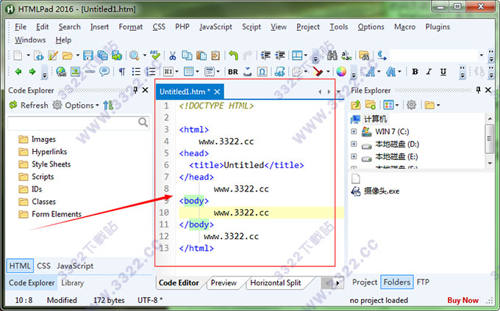The width and height of the screenshot is (500, 311).
Task: Go back with the green left arrow
Action: coord(18,72)
